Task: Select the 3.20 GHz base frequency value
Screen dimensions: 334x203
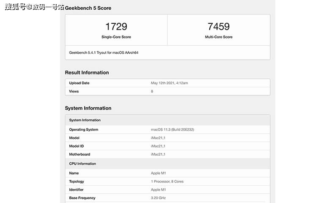Action: (x=159, y=198)
